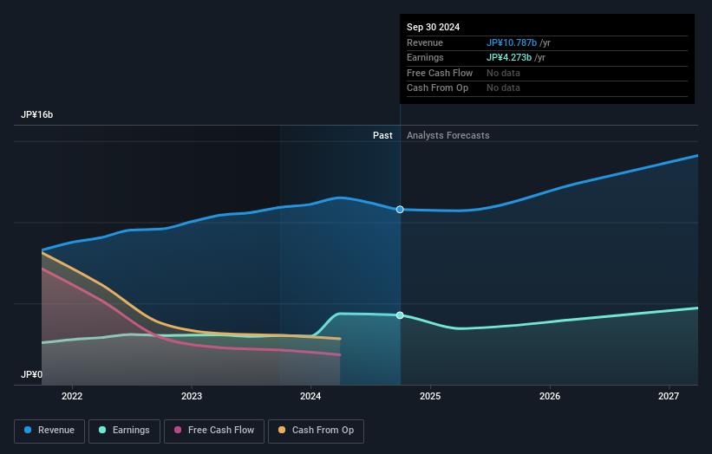Click the 2023 x-axis label
Screen dimensions: 712x454
pyautogui.click(x=192, y=397)
